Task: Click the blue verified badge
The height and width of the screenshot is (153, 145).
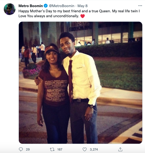Action: click(x=46, y=6)
